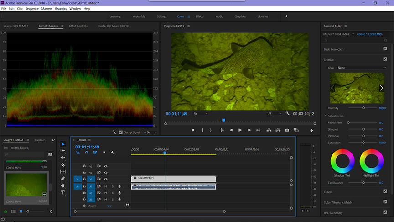Open the 8 Bit scope dropdown
This screenshot has height=222, width=394.
click(x=150, y=132)
